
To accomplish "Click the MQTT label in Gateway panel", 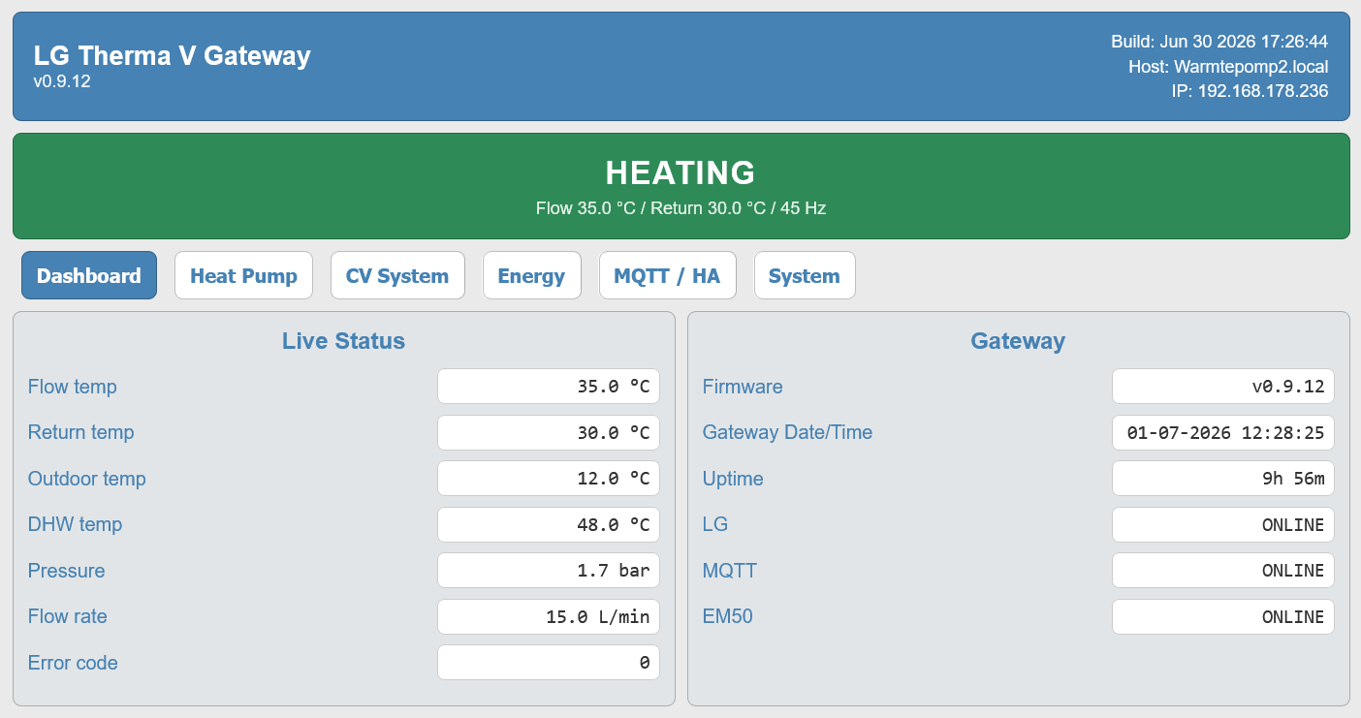I will [x=730, y=571].
